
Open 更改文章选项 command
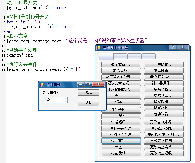coord(123,83)
